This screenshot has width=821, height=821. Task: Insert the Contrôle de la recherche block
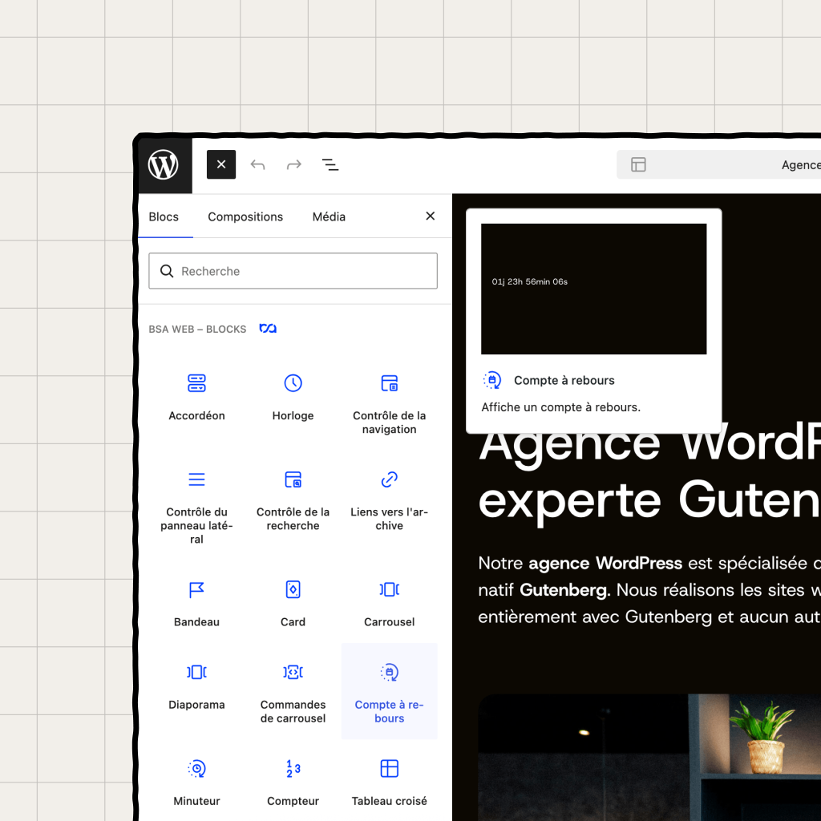[x=293, y=505]
